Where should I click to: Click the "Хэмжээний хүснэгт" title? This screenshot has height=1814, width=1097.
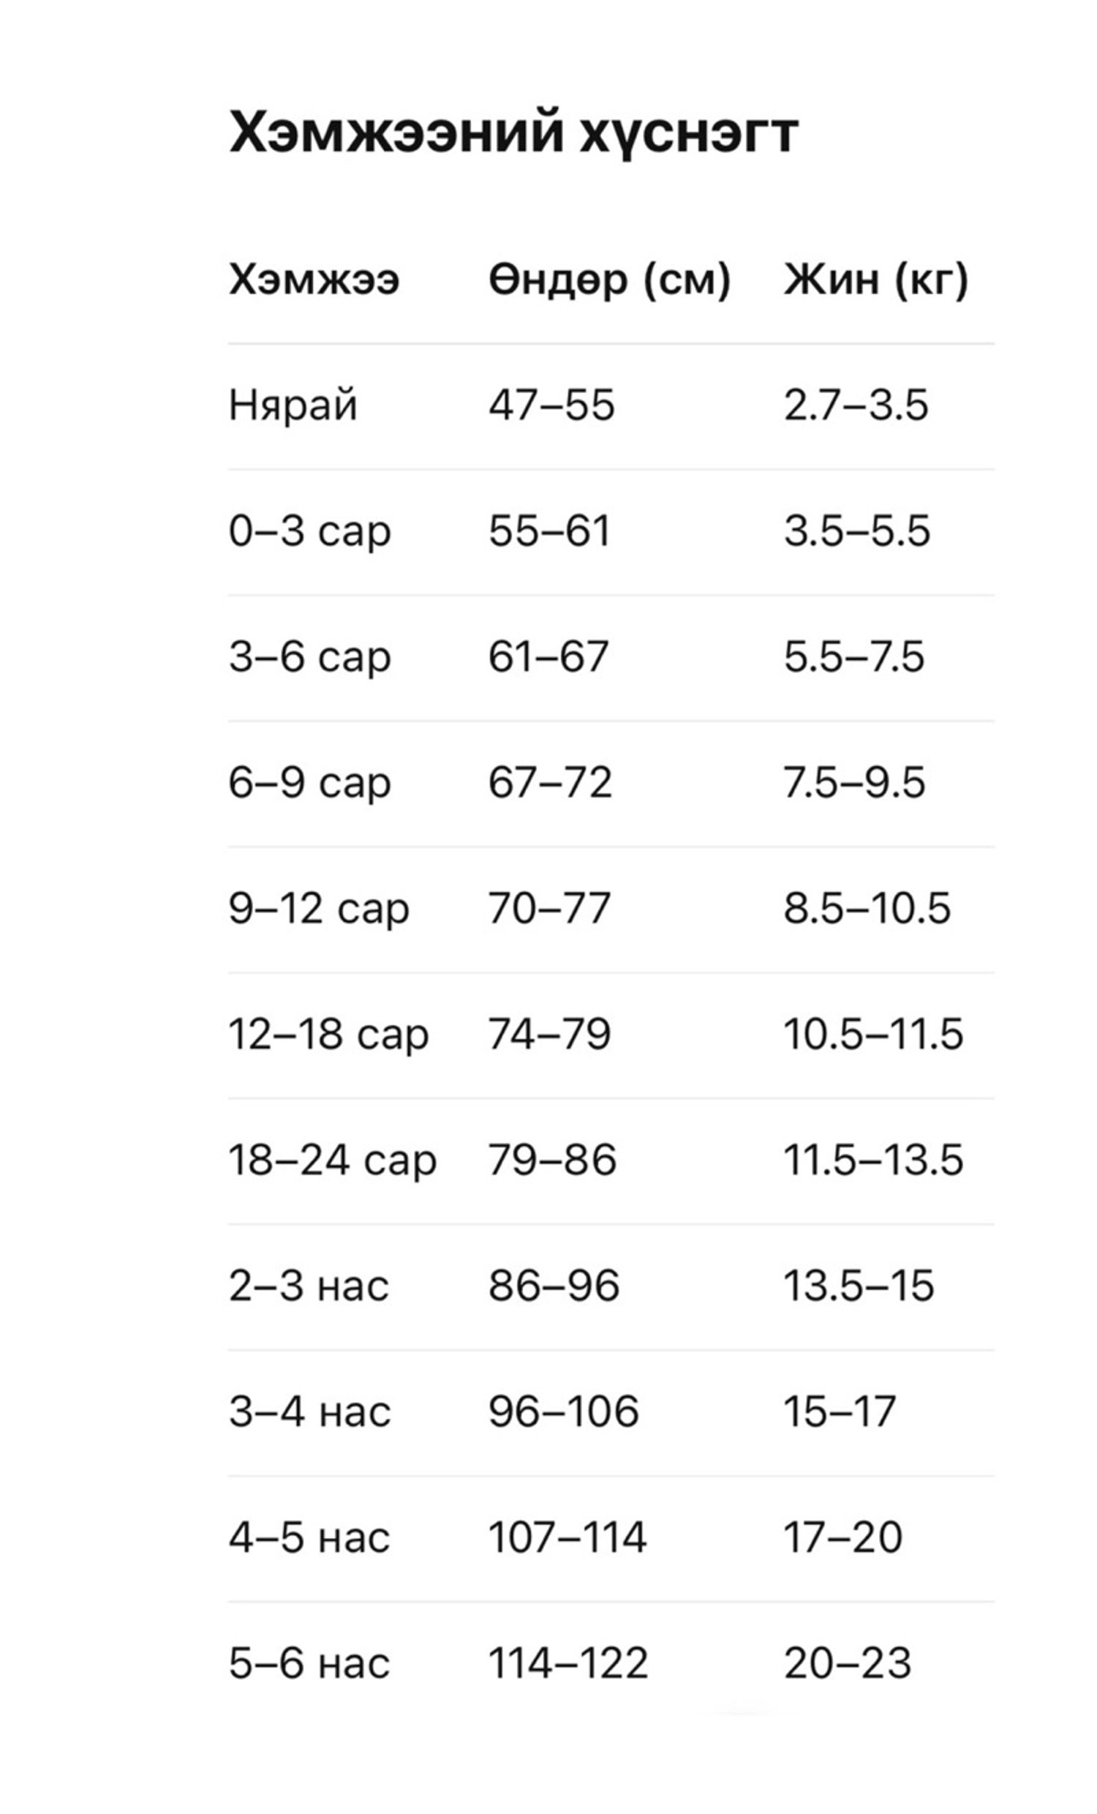513,133
